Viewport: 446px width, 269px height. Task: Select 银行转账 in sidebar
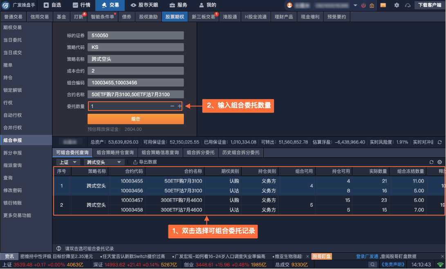click(26, 203)
